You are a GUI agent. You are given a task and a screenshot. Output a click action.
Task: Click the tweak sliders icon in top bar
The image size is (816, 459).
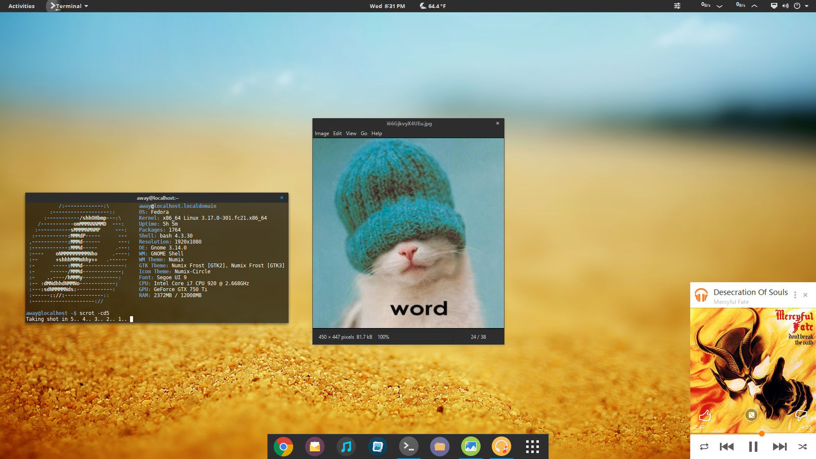[x=677, y=6]
